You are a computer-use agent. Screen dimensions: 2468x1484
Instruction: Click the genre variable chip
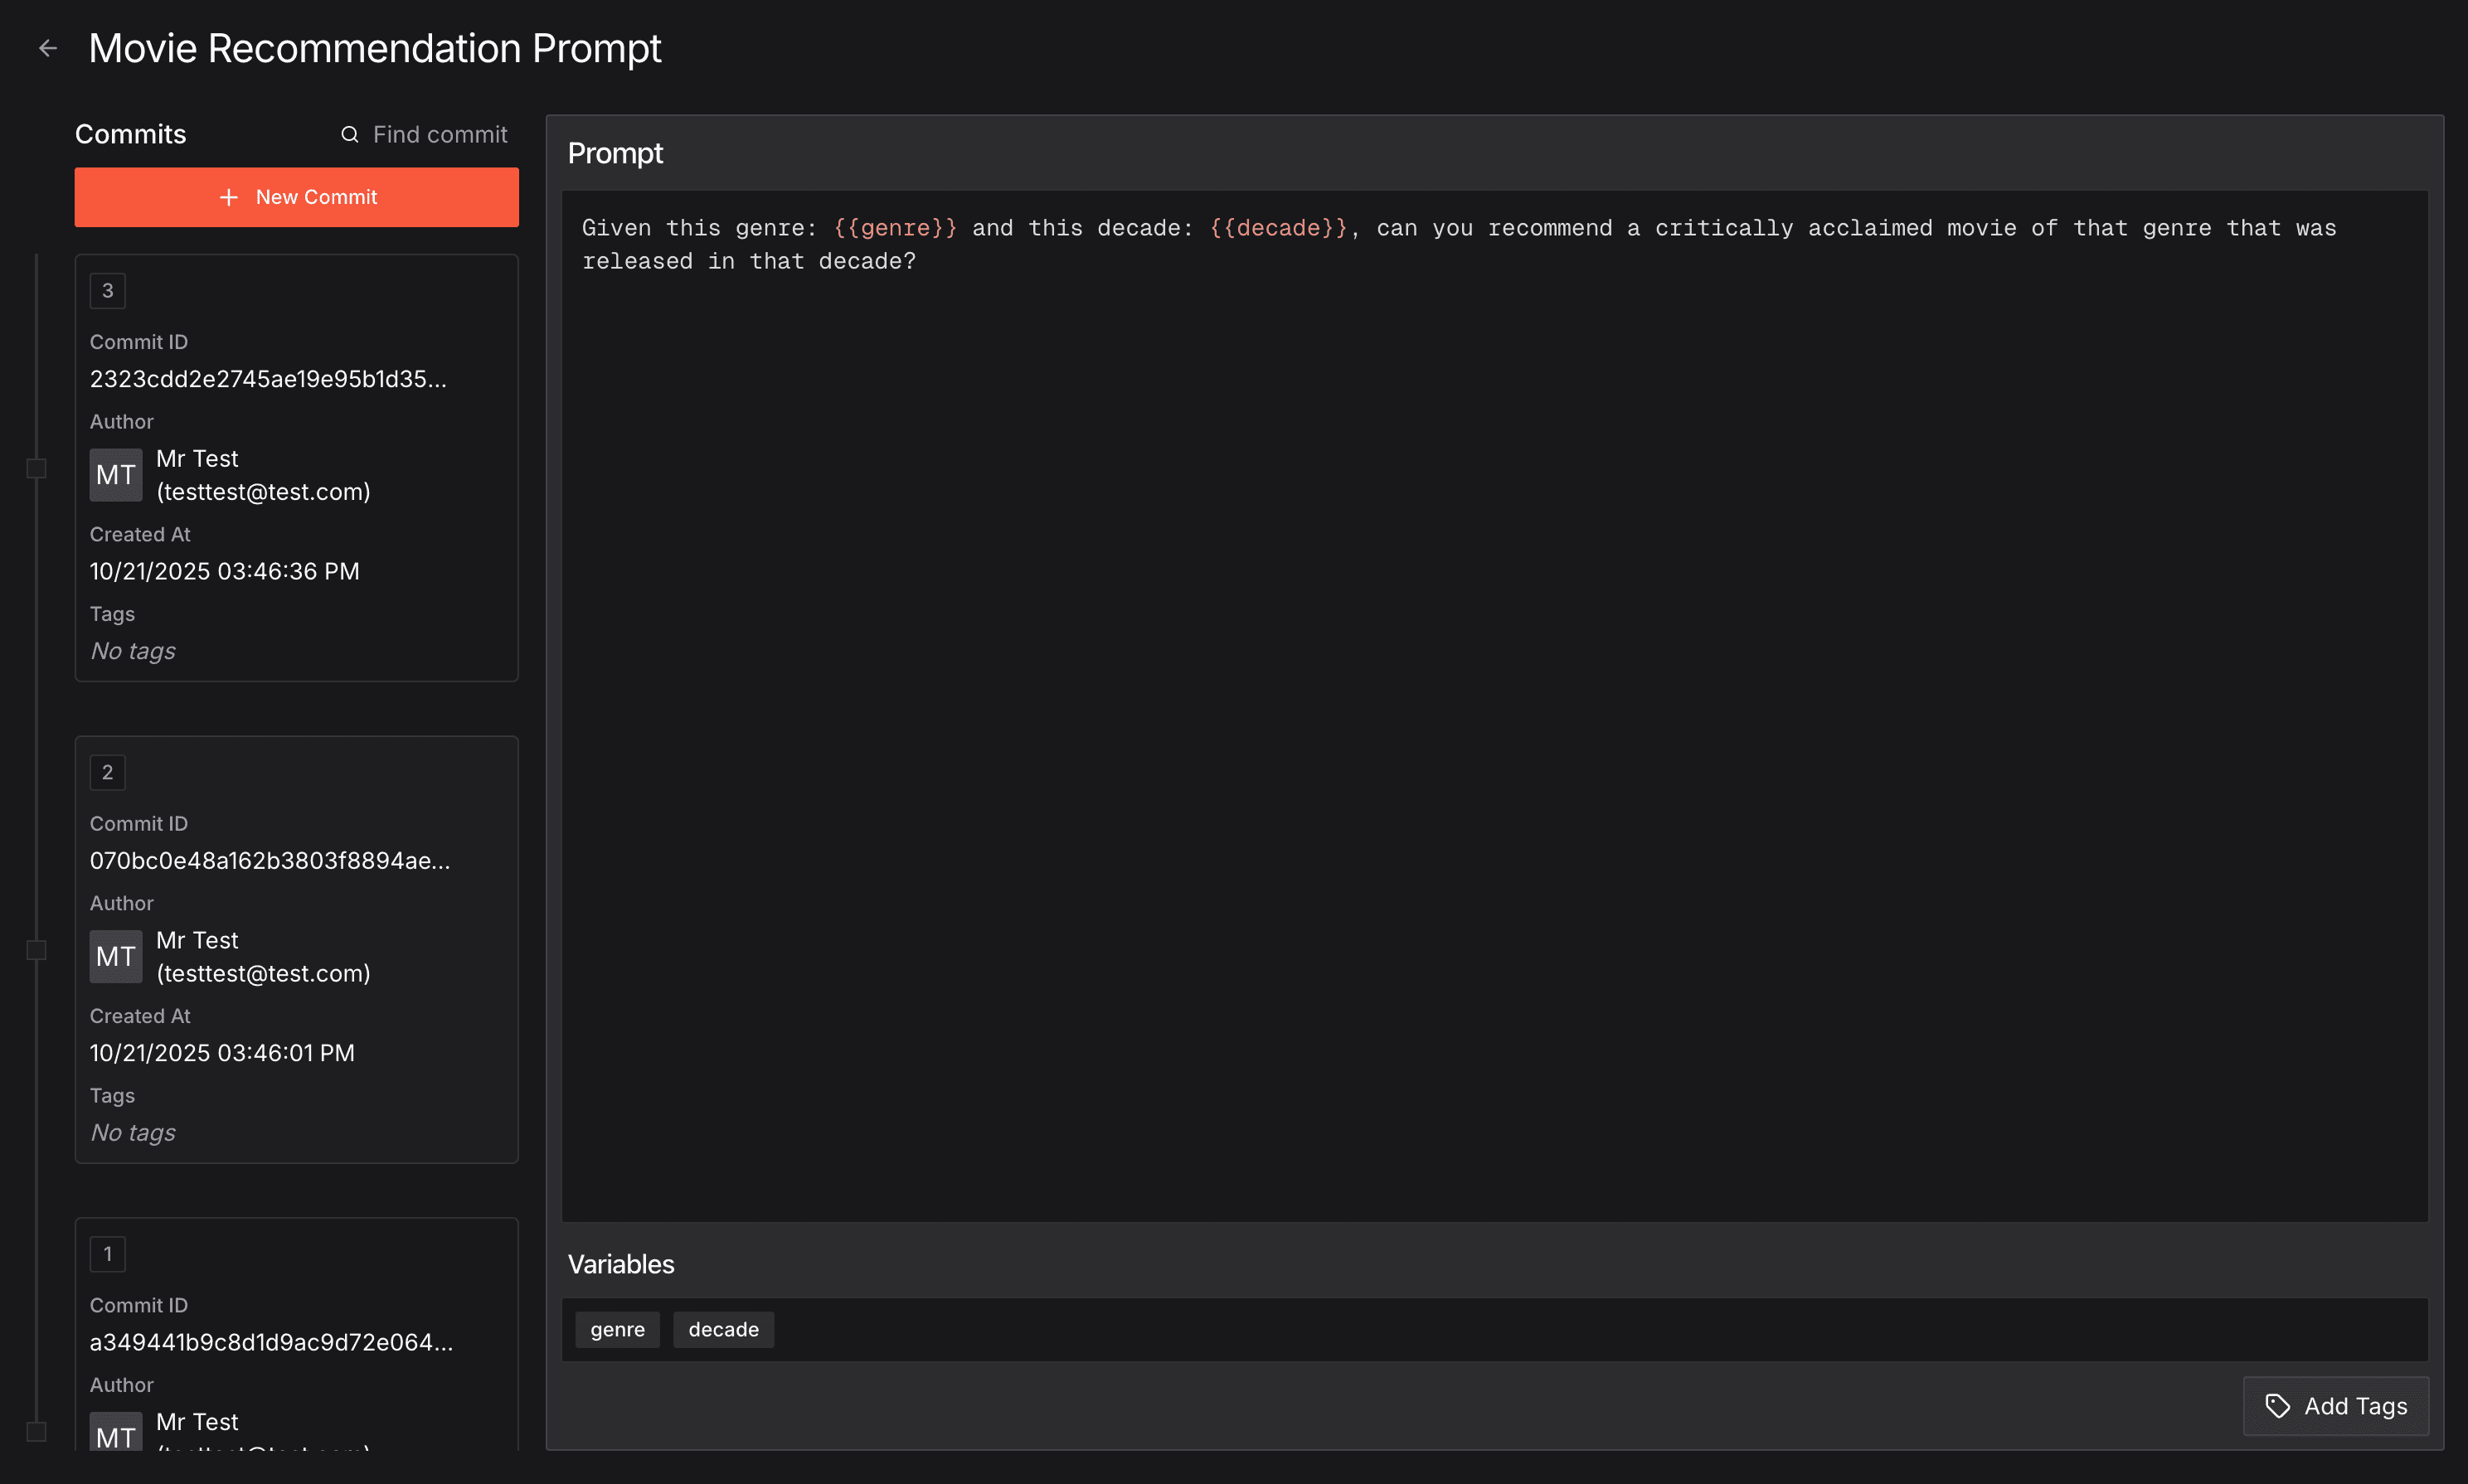617,1329
